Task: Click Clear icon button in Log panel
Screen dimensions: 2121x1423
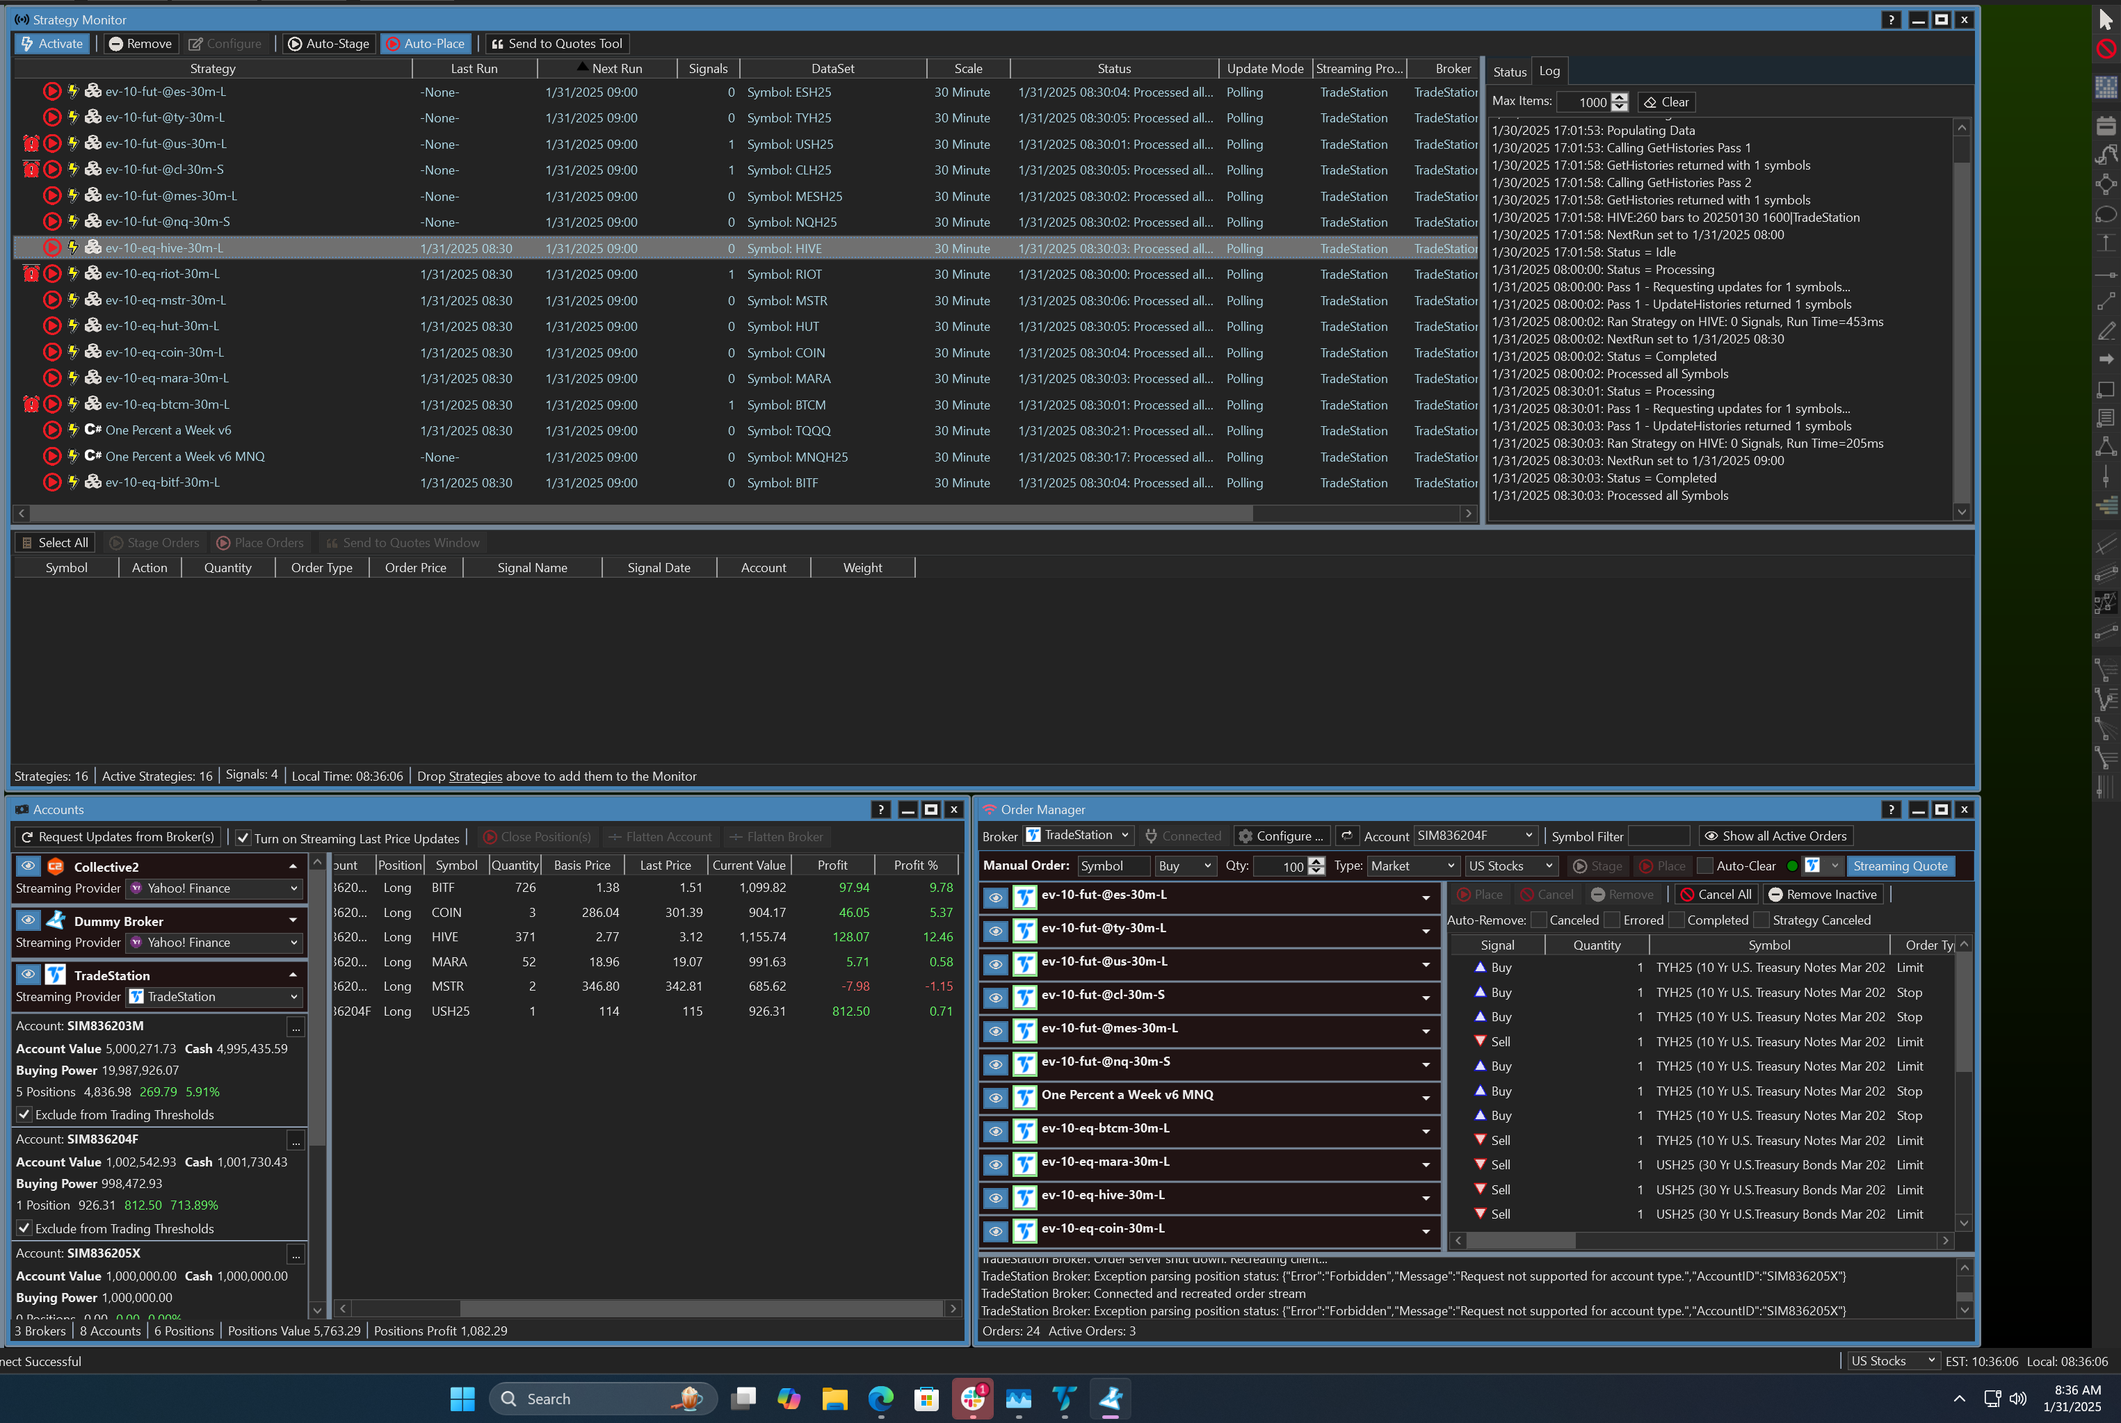Action: click(1651, 103)
